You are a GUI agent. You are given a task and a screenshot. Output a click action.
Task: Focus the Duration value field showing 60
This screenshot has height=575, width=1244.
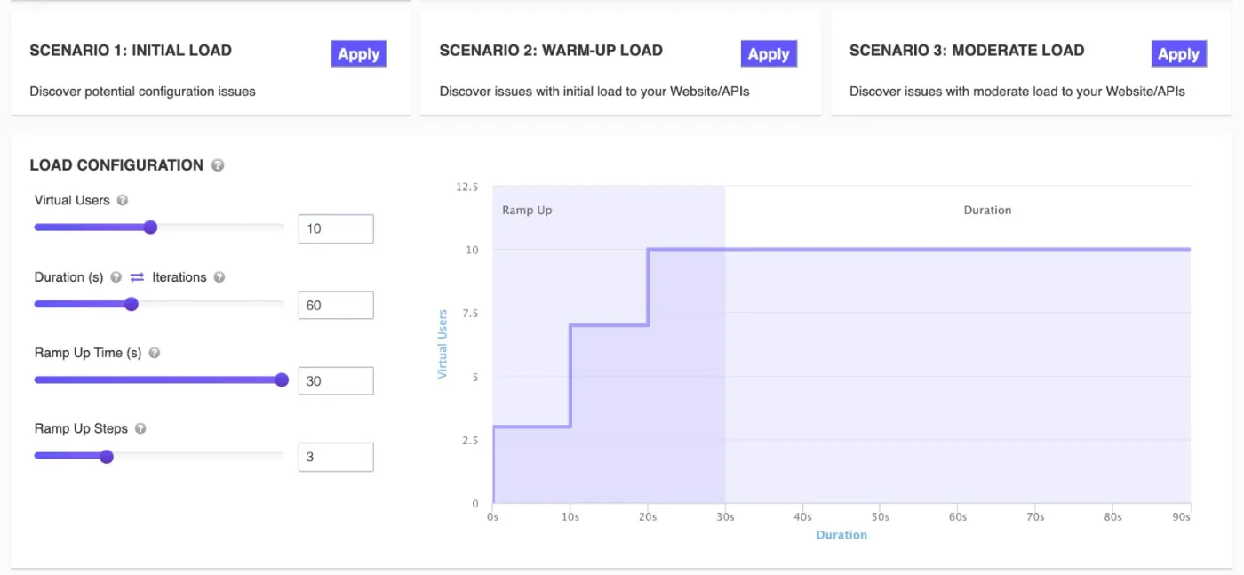click(x=336, y=305)
